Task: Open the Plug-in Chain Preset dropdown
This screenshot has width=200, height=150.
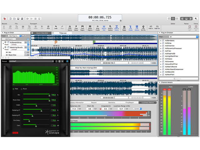Action: tap(15, 36)
